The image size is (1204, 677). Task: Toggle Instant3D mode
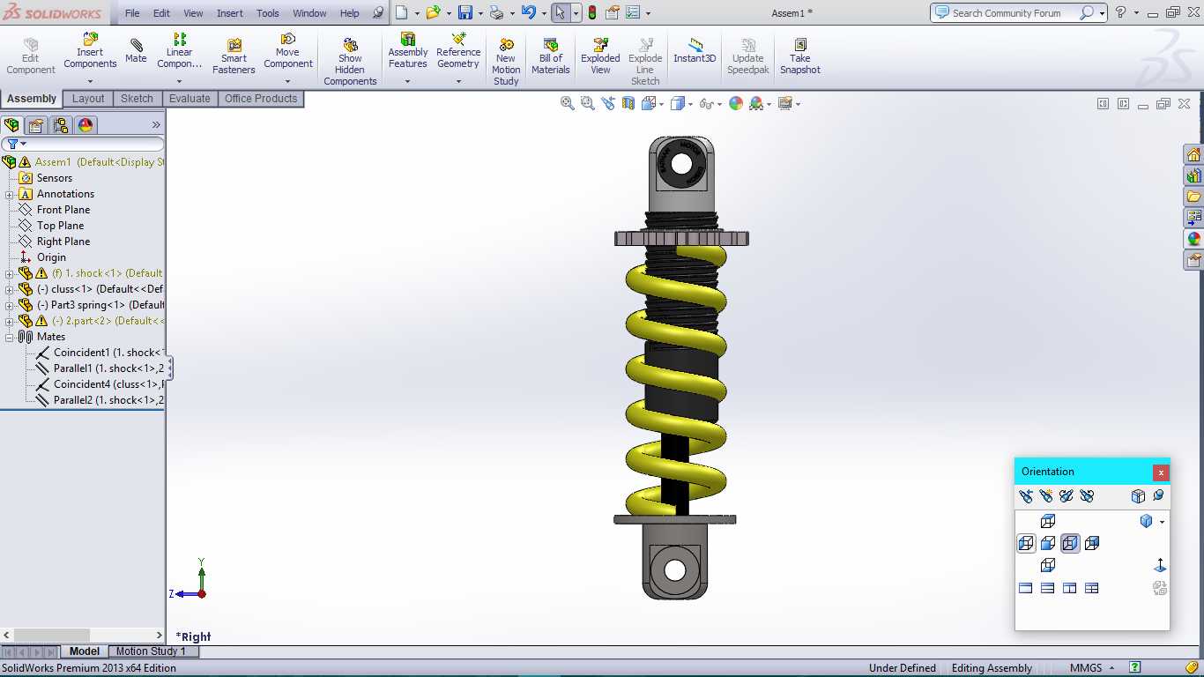(695, 51)
